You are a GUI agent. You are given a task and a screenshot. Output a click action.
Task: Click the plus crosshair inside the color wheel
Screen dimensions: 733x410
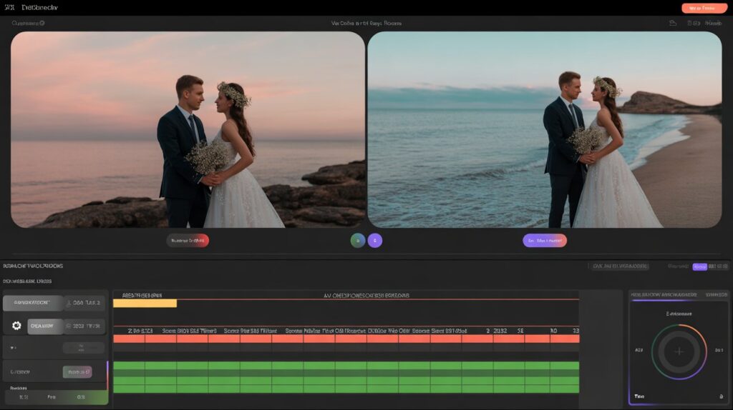(x=679, y=351)
